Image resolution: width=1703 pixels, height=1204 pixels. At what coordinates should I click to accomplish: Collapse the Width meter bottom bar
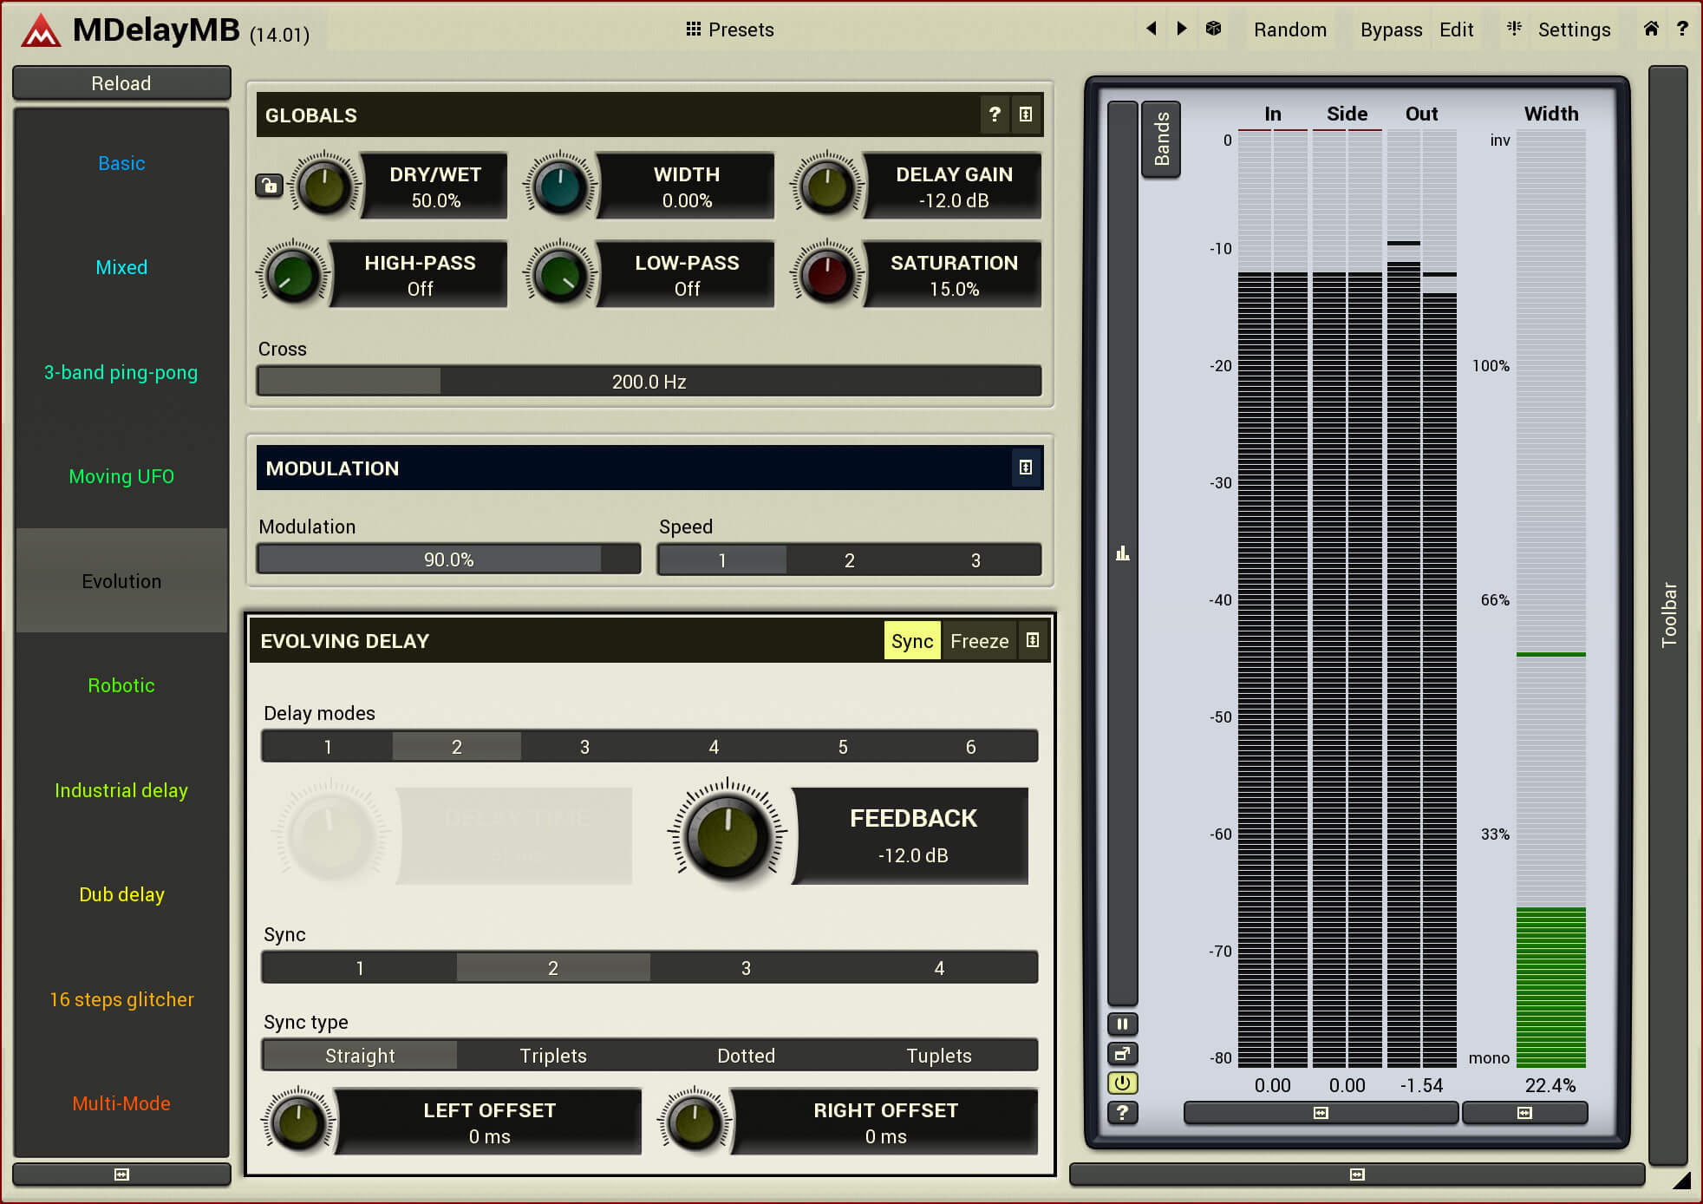pyautogui.click(x=1524, y=1112)
